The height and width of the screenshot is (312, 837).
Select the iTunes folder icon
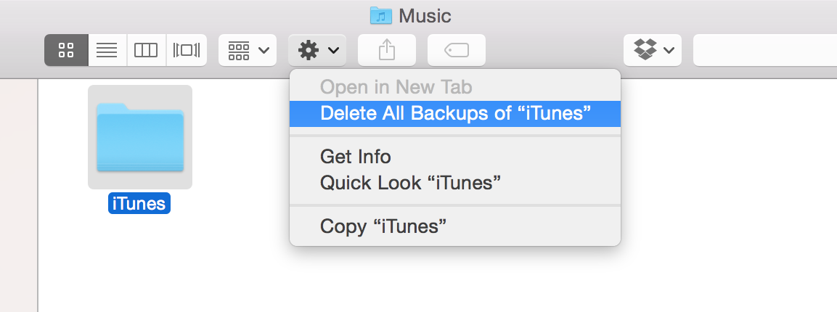coord(140,137)
